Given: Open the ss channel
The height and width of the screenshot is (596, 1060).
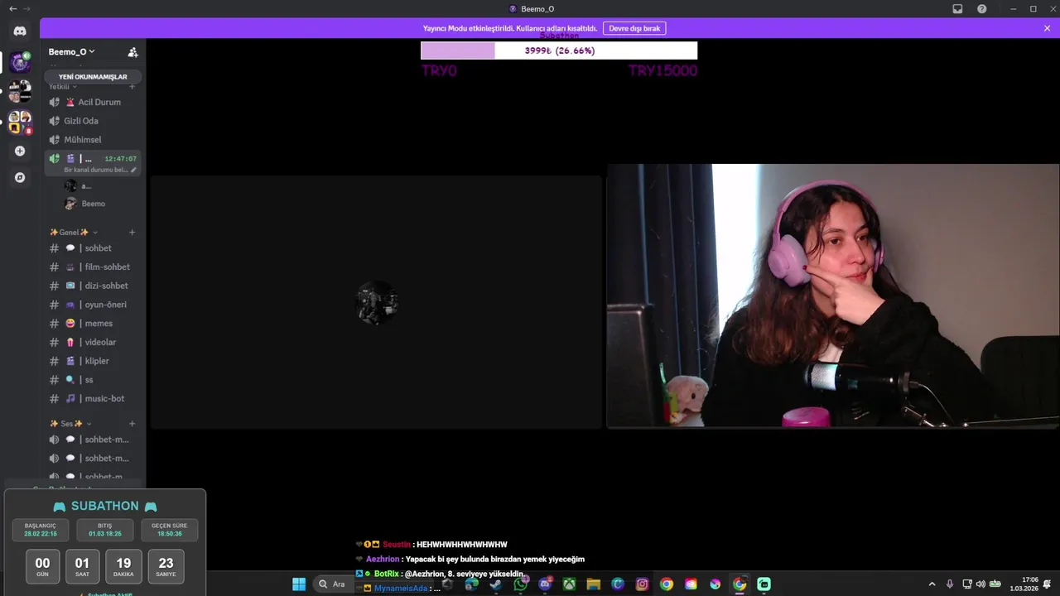Looking at the screenshot, I should pyautogui.click(x=92, y=380).
